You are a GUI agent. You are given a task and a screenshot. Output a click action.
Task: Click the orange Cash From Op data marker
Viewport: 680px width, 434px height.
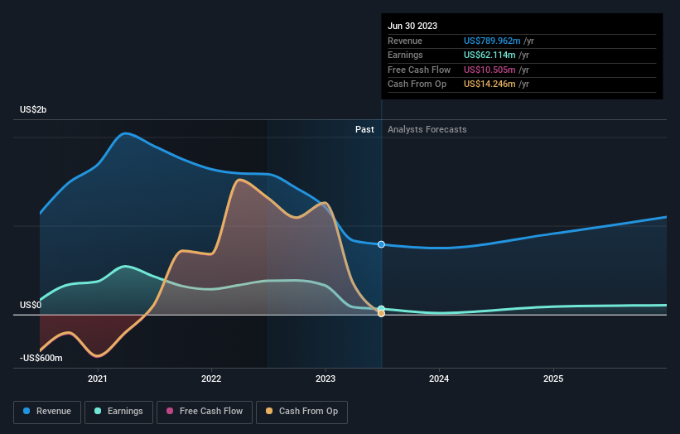pyautogui.click(x=381, y=313)
